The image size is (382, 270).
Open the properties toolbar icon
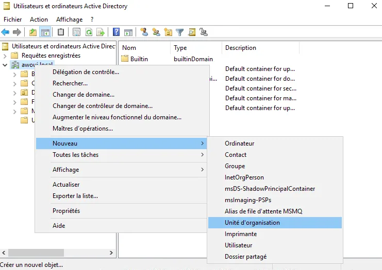76,32
